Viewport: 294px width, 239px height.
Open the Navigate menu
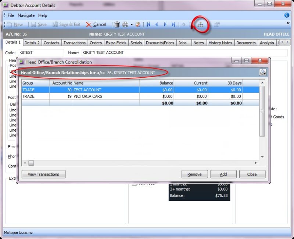(26, 15)
